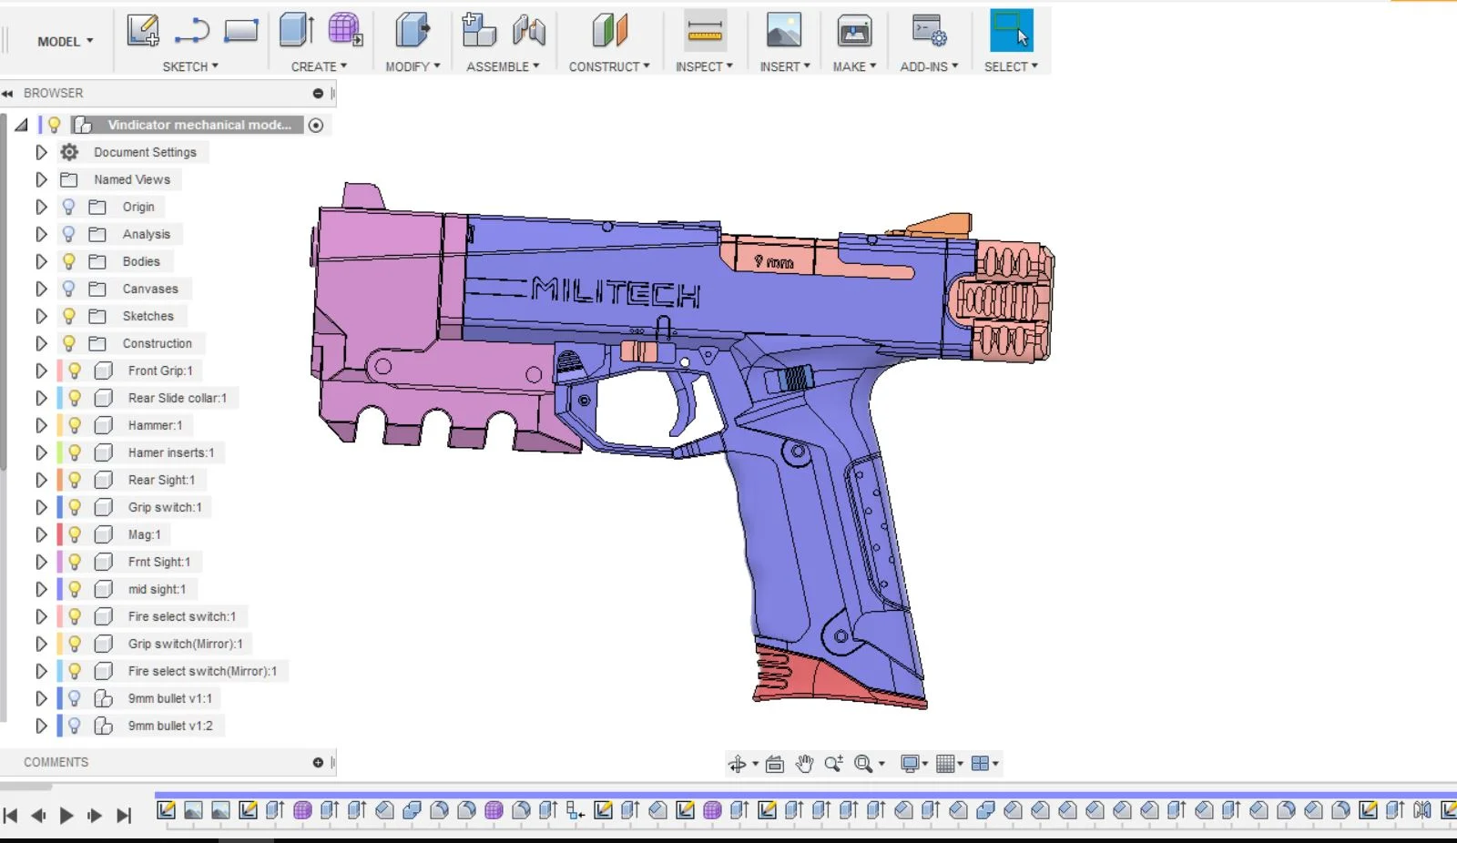Open the COMMENTS panel
Viewport: 1457px width, 843px height.
point(56,762)
